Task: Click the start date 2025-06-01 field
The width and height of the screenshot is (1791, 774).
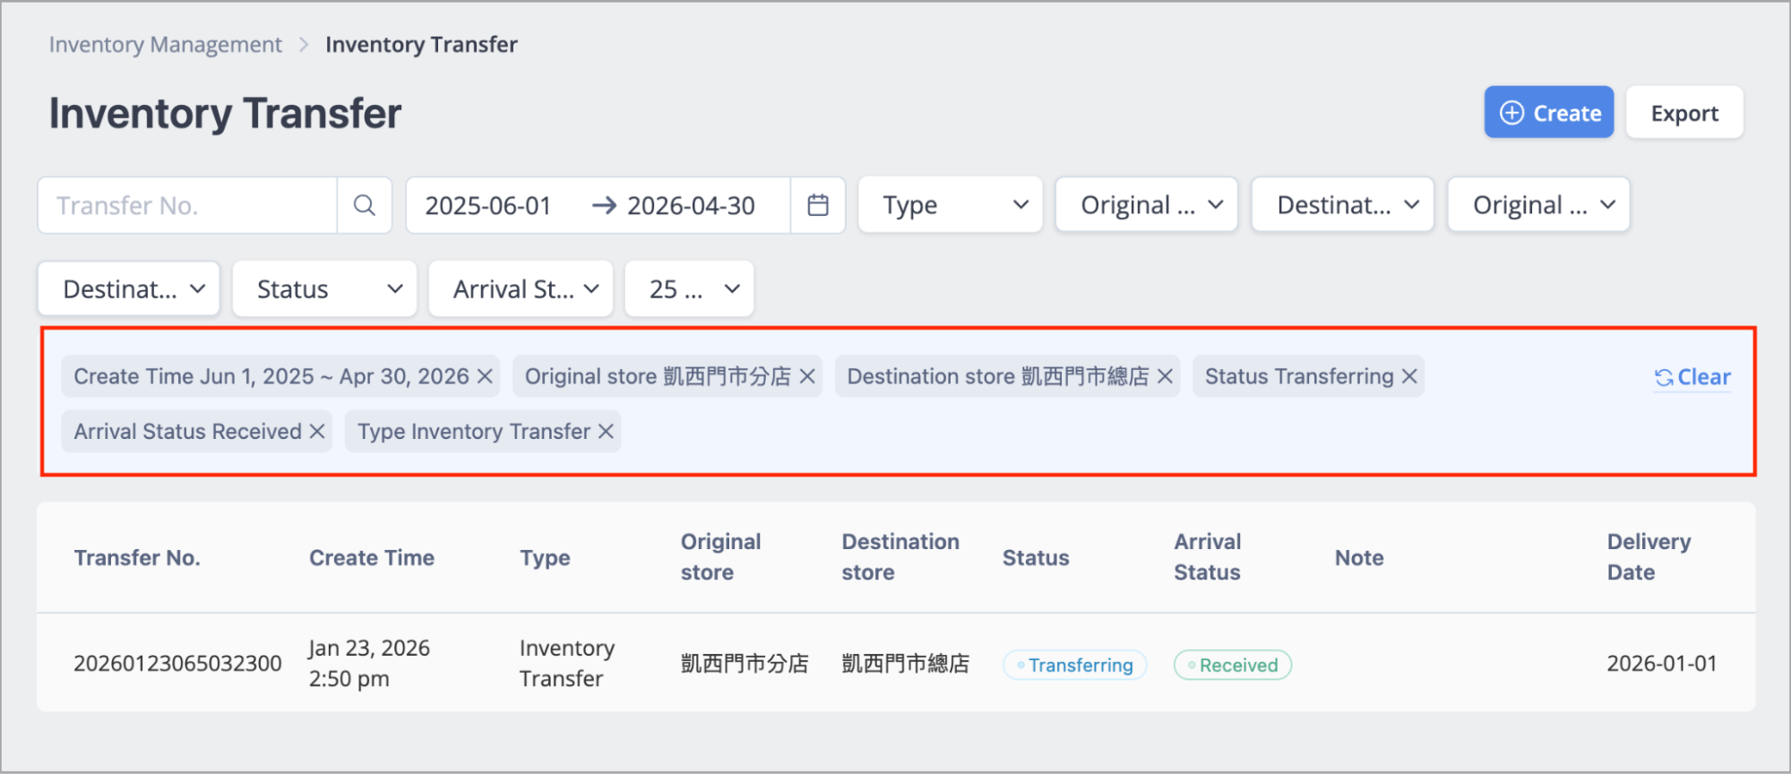Action: [488, 205]
